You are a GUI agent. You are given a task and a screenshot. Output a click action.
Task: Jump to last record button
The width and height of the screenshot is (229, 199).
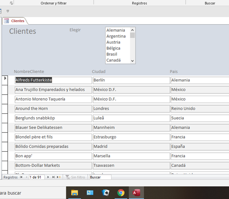pyautogui.click(x=53, y=177)
